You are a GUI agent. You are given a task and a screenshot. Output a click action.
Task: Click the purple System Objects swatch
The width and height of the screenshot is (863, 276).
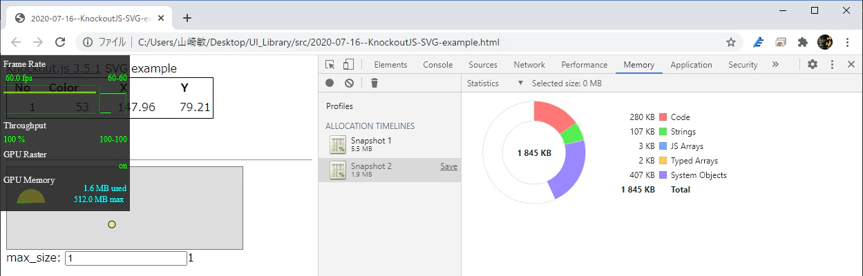(x=663, y=175)
